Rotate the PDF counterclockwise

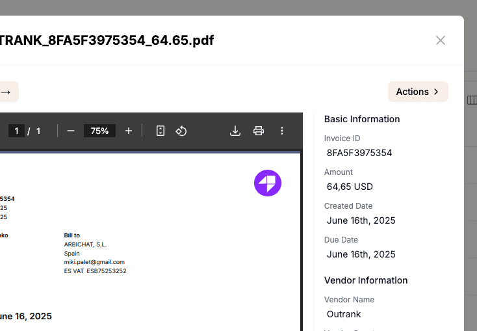tap(181, 131)
